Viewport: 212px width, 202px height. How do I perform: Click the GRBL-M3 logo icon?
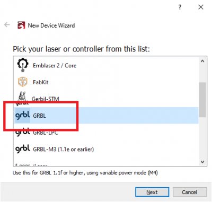point(23,149)
